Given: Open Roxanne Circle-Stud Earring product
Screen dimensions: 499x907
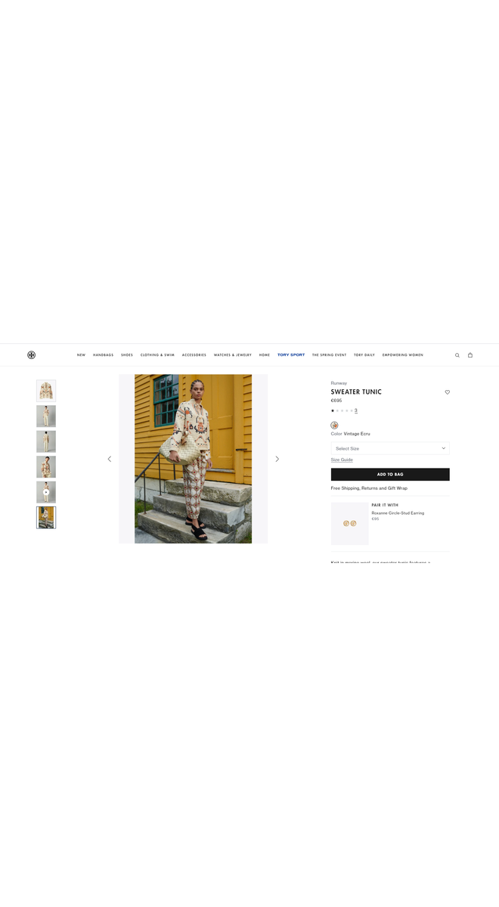Looking at the screenshot, I should (x=398, y=513).
